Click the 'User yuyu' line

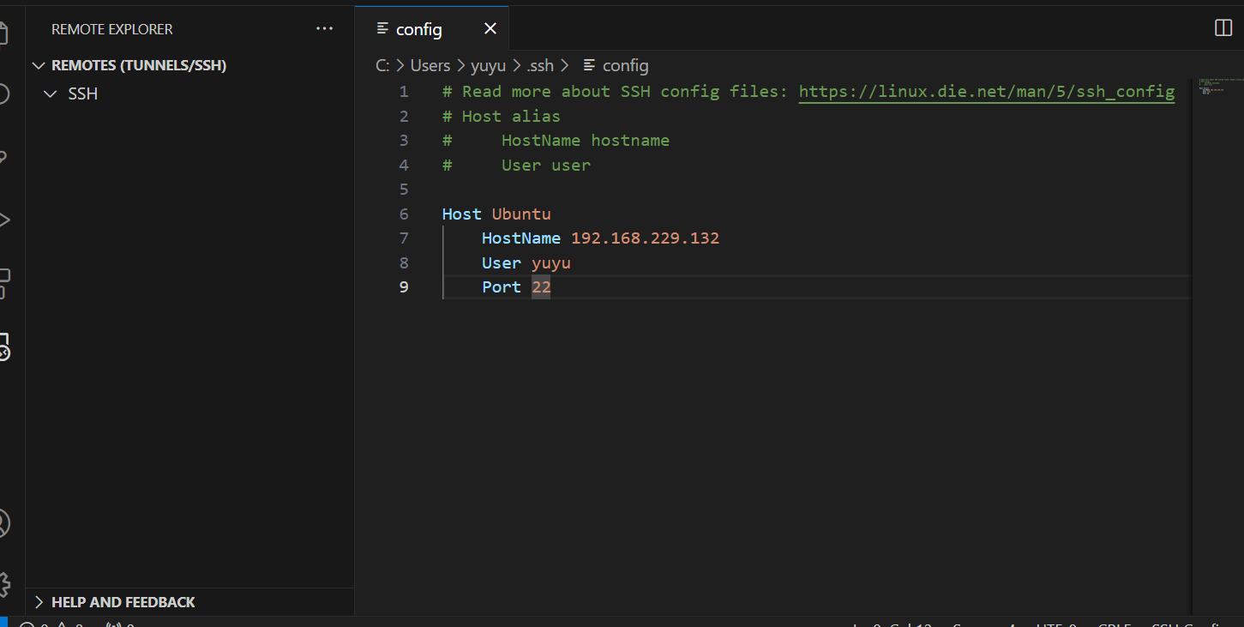pyautogui.click(x=526, y=262)
